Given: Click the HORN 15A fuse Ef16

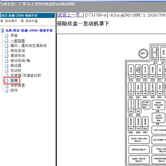Looking at the screenshot, I should tap(152, 72).
